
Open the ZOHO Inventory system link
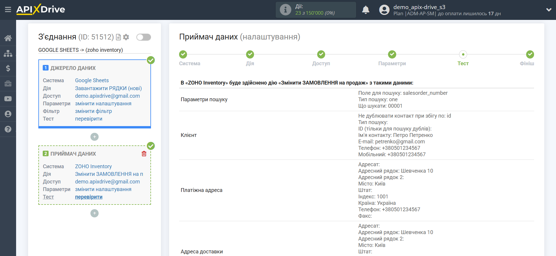(93, 166)
